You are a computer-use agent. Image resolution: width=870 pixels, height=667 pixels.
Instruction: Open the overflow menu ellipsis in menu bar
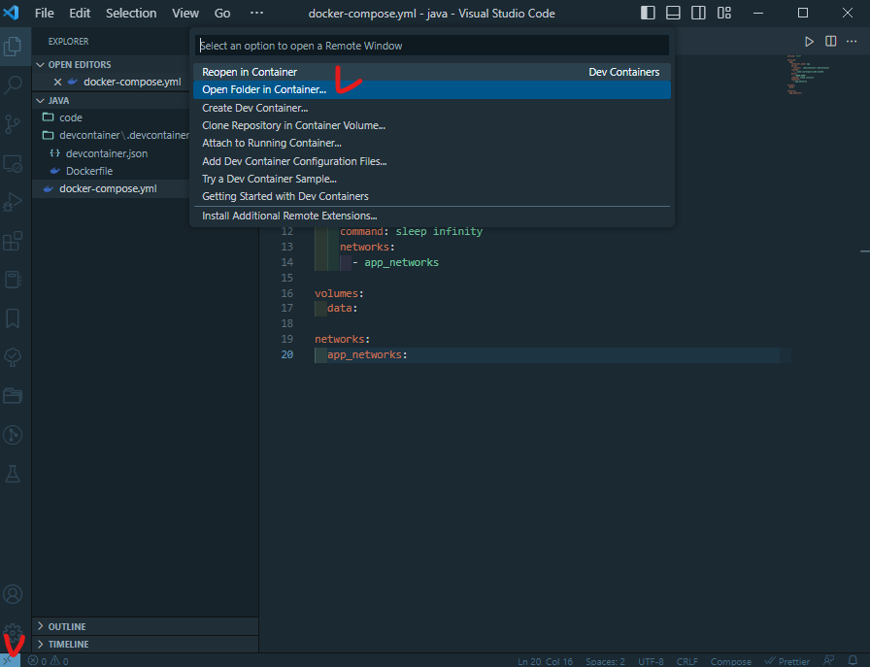(x=256, y=13)
